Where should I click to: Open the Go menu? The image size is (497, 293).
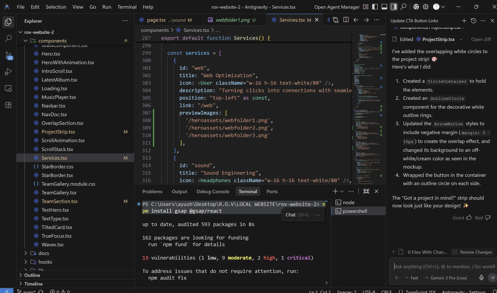pyautogui.click(x=93, y=7)
